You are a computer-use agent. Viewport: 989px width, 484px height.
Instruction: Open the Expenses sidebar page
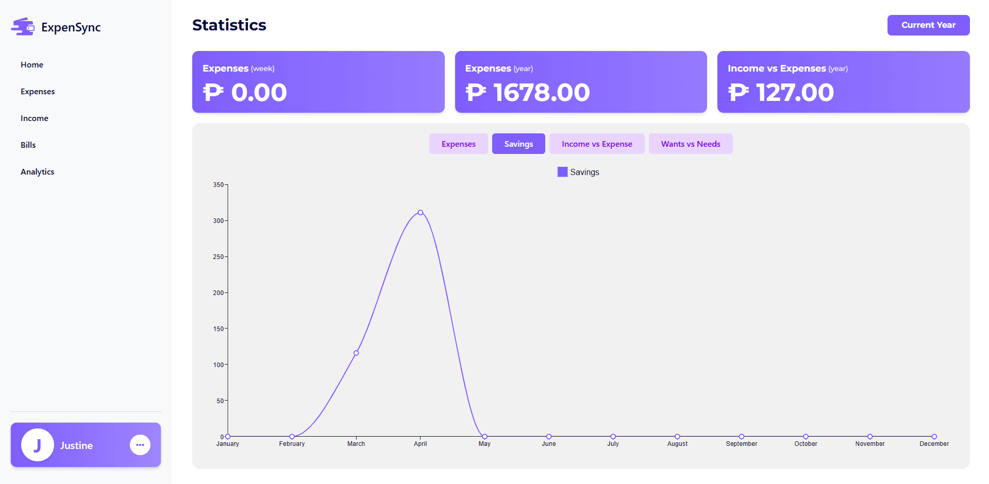(38, 92)
